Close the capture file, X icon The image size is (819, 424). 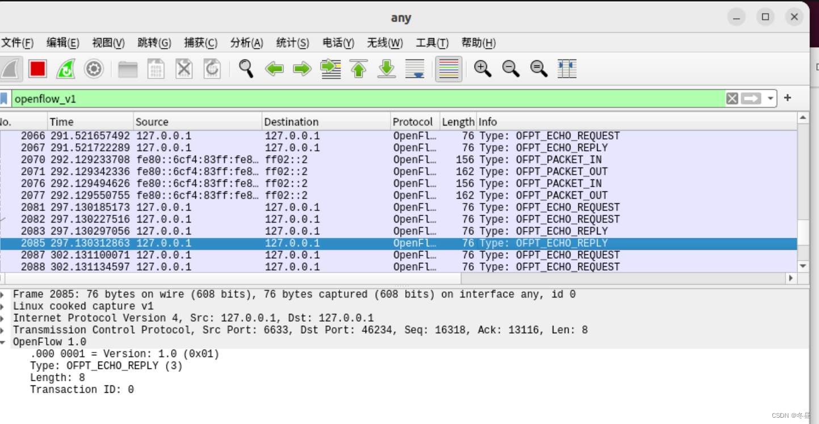(184, 69)
